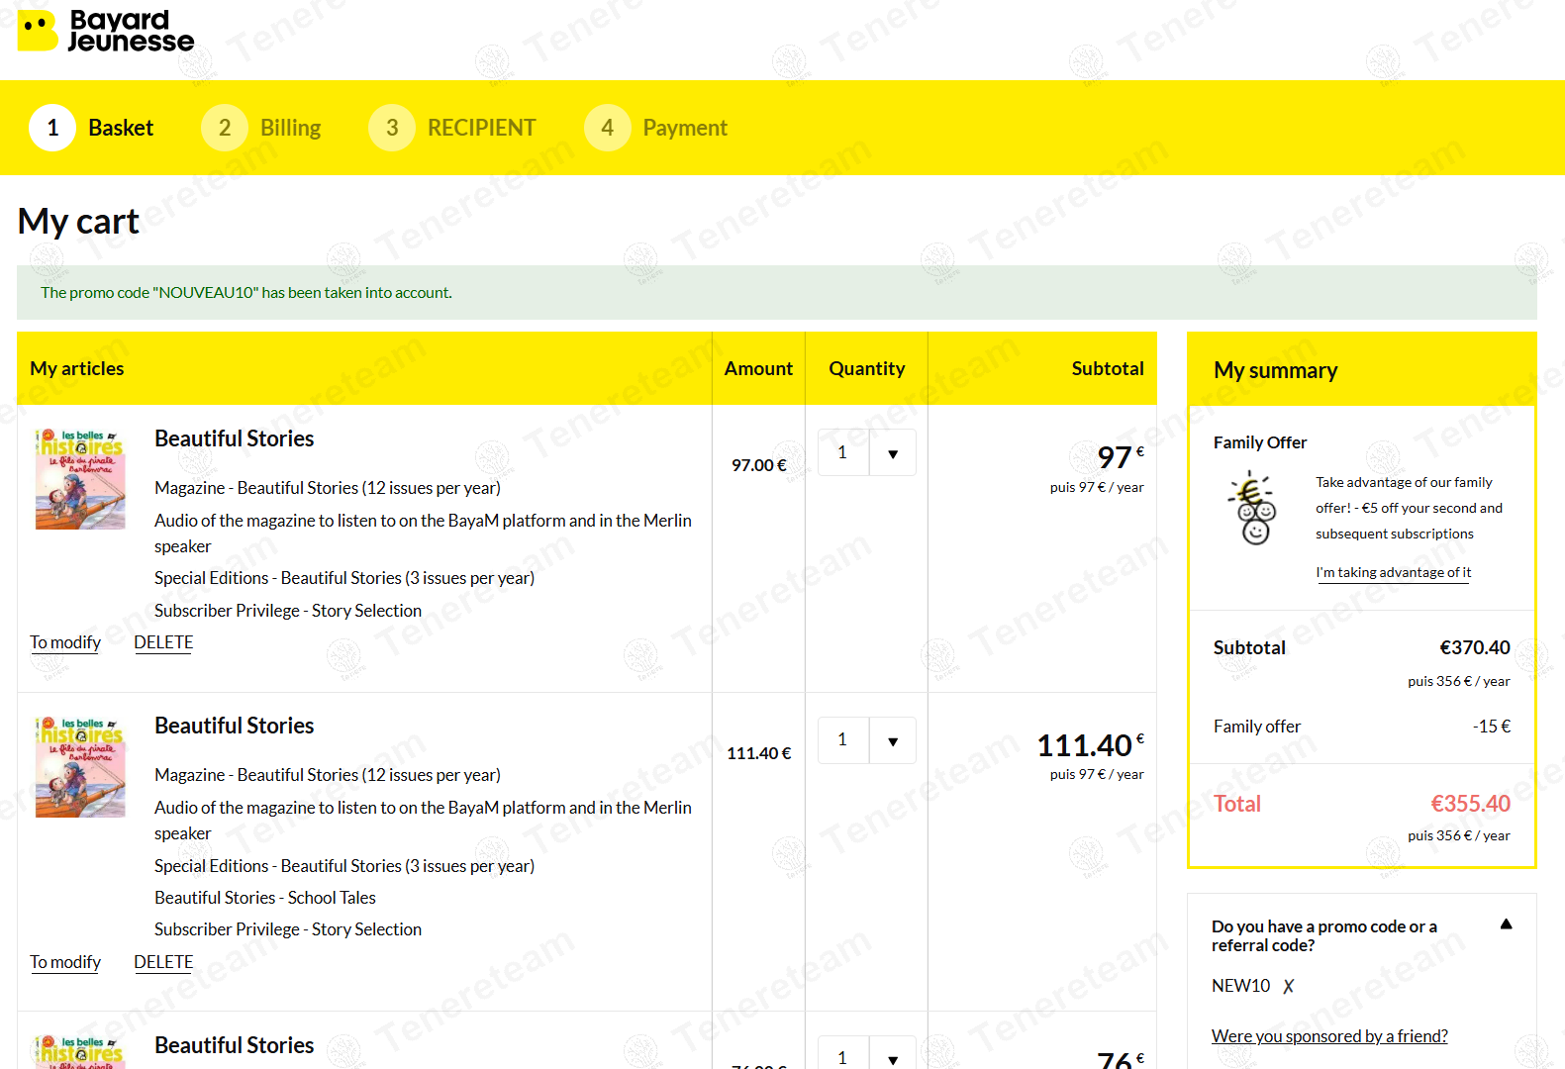Click To modify for the 111.40 € subscription
The width and height of the screenshot is (1565, 1069).
point(65,962)
